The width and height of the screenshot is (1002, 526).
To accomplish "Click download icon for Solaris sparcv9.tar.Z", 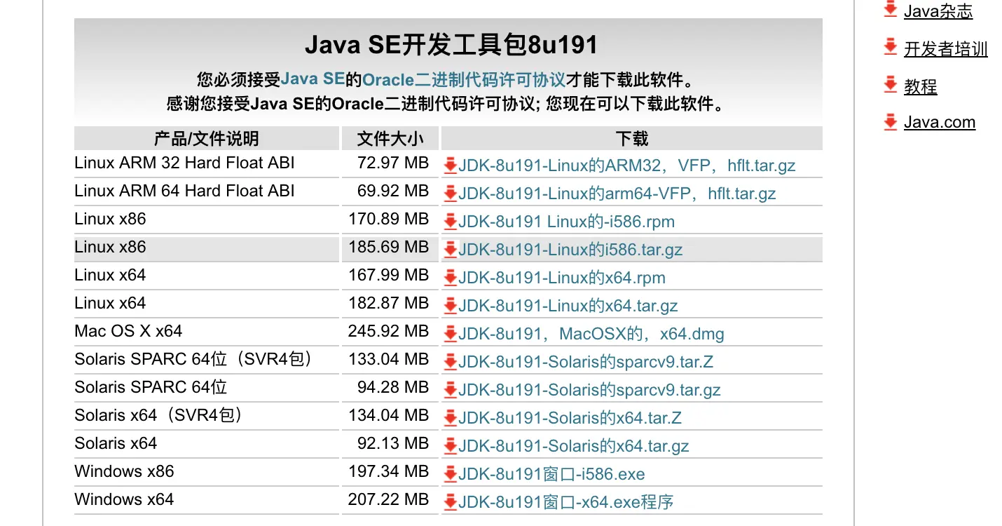I will point(451,363).
